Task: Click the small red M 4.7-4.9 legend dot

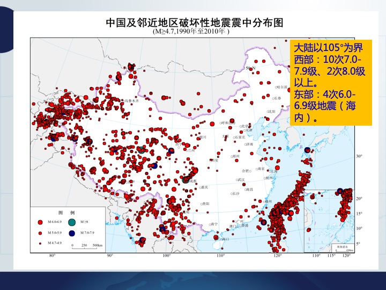Action: (x=40, y=243)
